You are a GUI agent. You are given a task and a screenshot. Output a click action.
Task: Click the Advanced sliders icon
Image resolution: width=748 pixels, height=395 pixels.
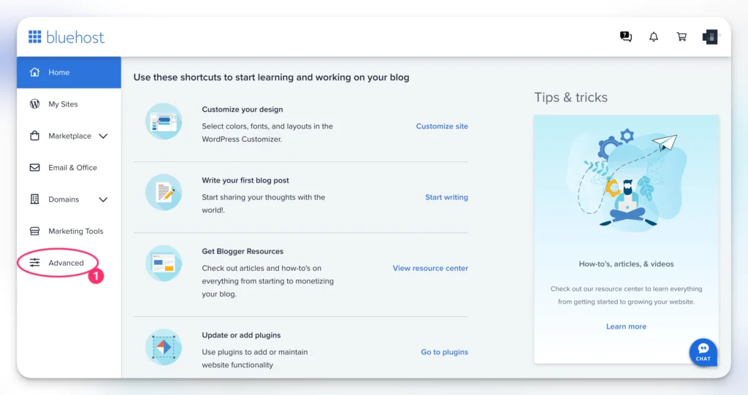pyautogui.click(x=34, y=263)
